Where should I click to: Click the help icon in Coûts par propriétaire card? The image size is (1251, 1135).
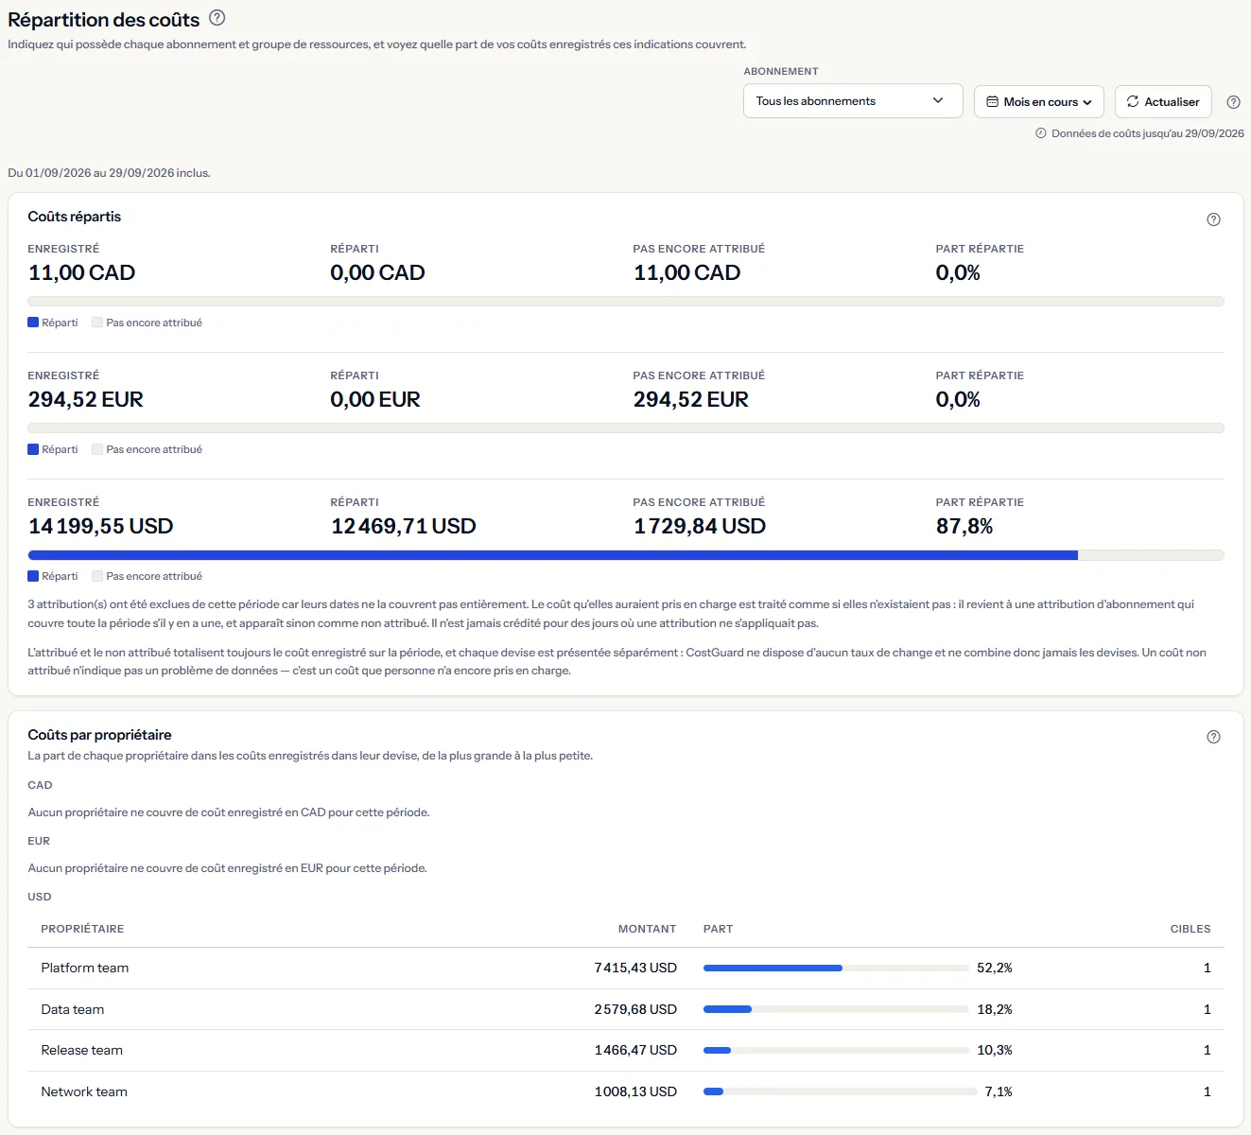(1214, 737)
